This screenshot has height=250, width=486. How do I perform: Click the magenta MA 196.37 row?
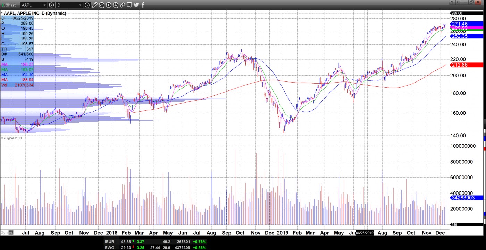pos(17,64)
